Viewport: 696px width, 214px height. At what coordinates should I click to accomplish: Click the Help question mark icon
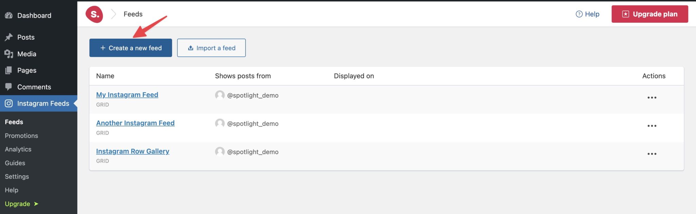tap(579, 14)
